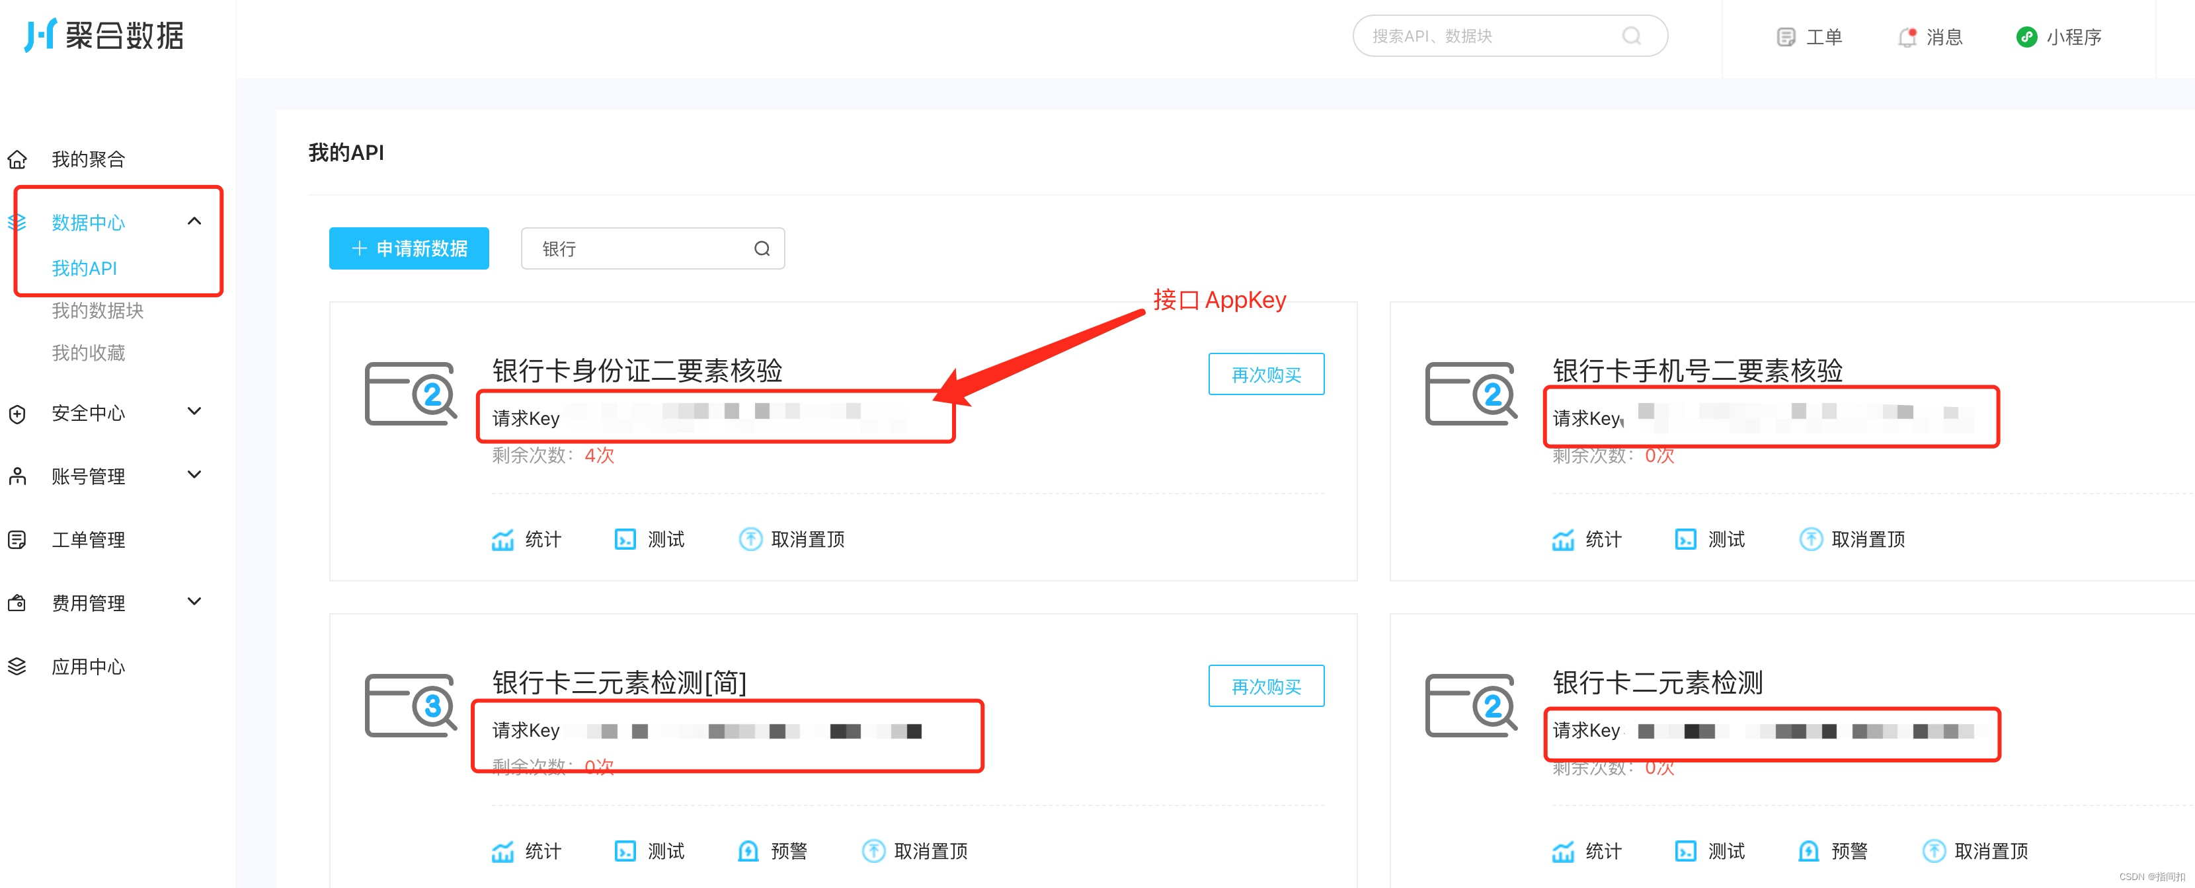Click the shield icon beside 安全中心

tap(17, 414)
